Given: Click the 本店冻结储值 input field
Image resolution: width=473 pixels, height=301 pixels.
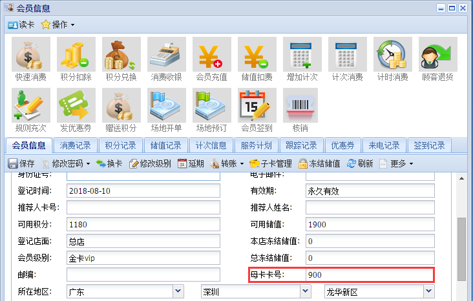Looking at the screenshot, I should click(370, 242).
